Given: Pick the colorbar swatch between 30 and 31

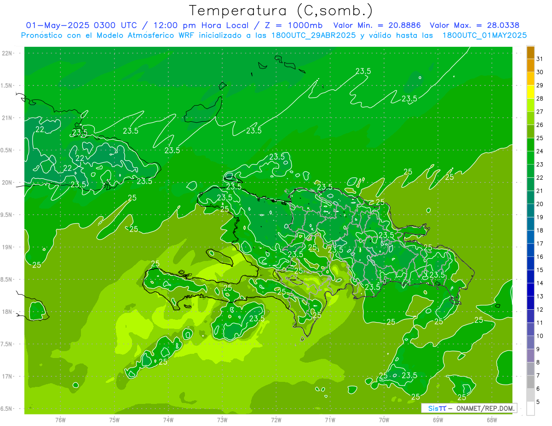Looking at the screenshot, I should 530,65.
